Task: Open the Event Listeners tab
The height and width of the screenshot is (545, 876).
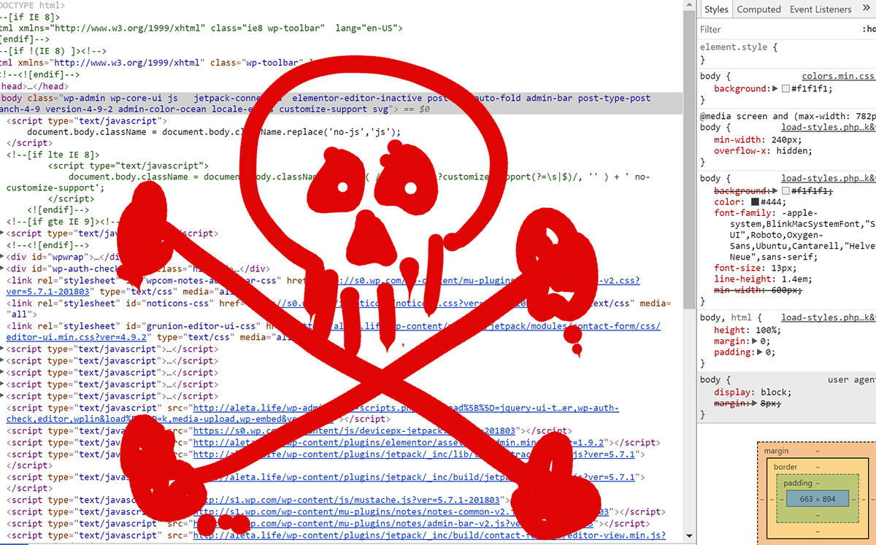Action: 821,9
